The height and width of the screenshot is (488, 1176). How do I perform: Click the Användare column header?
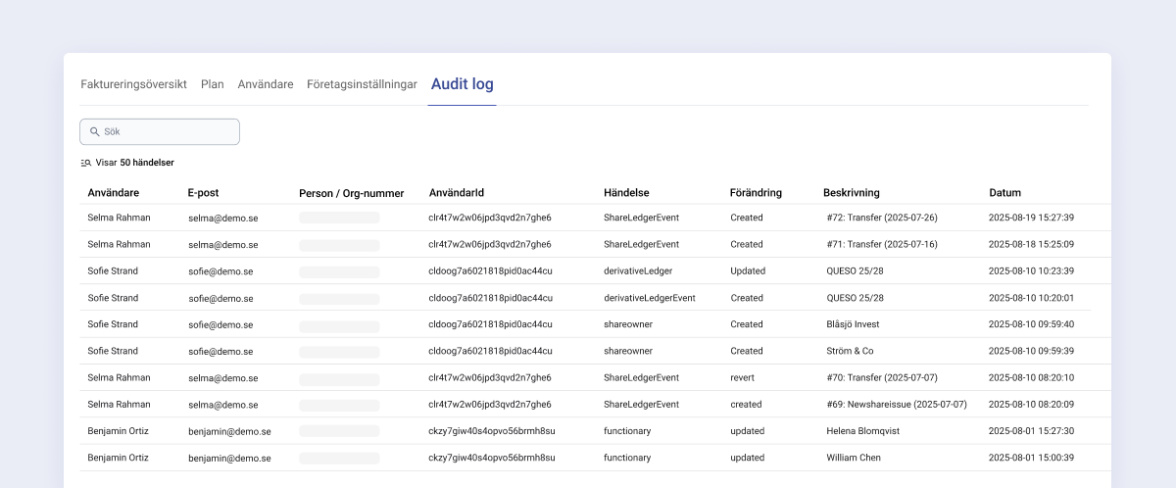114,193
